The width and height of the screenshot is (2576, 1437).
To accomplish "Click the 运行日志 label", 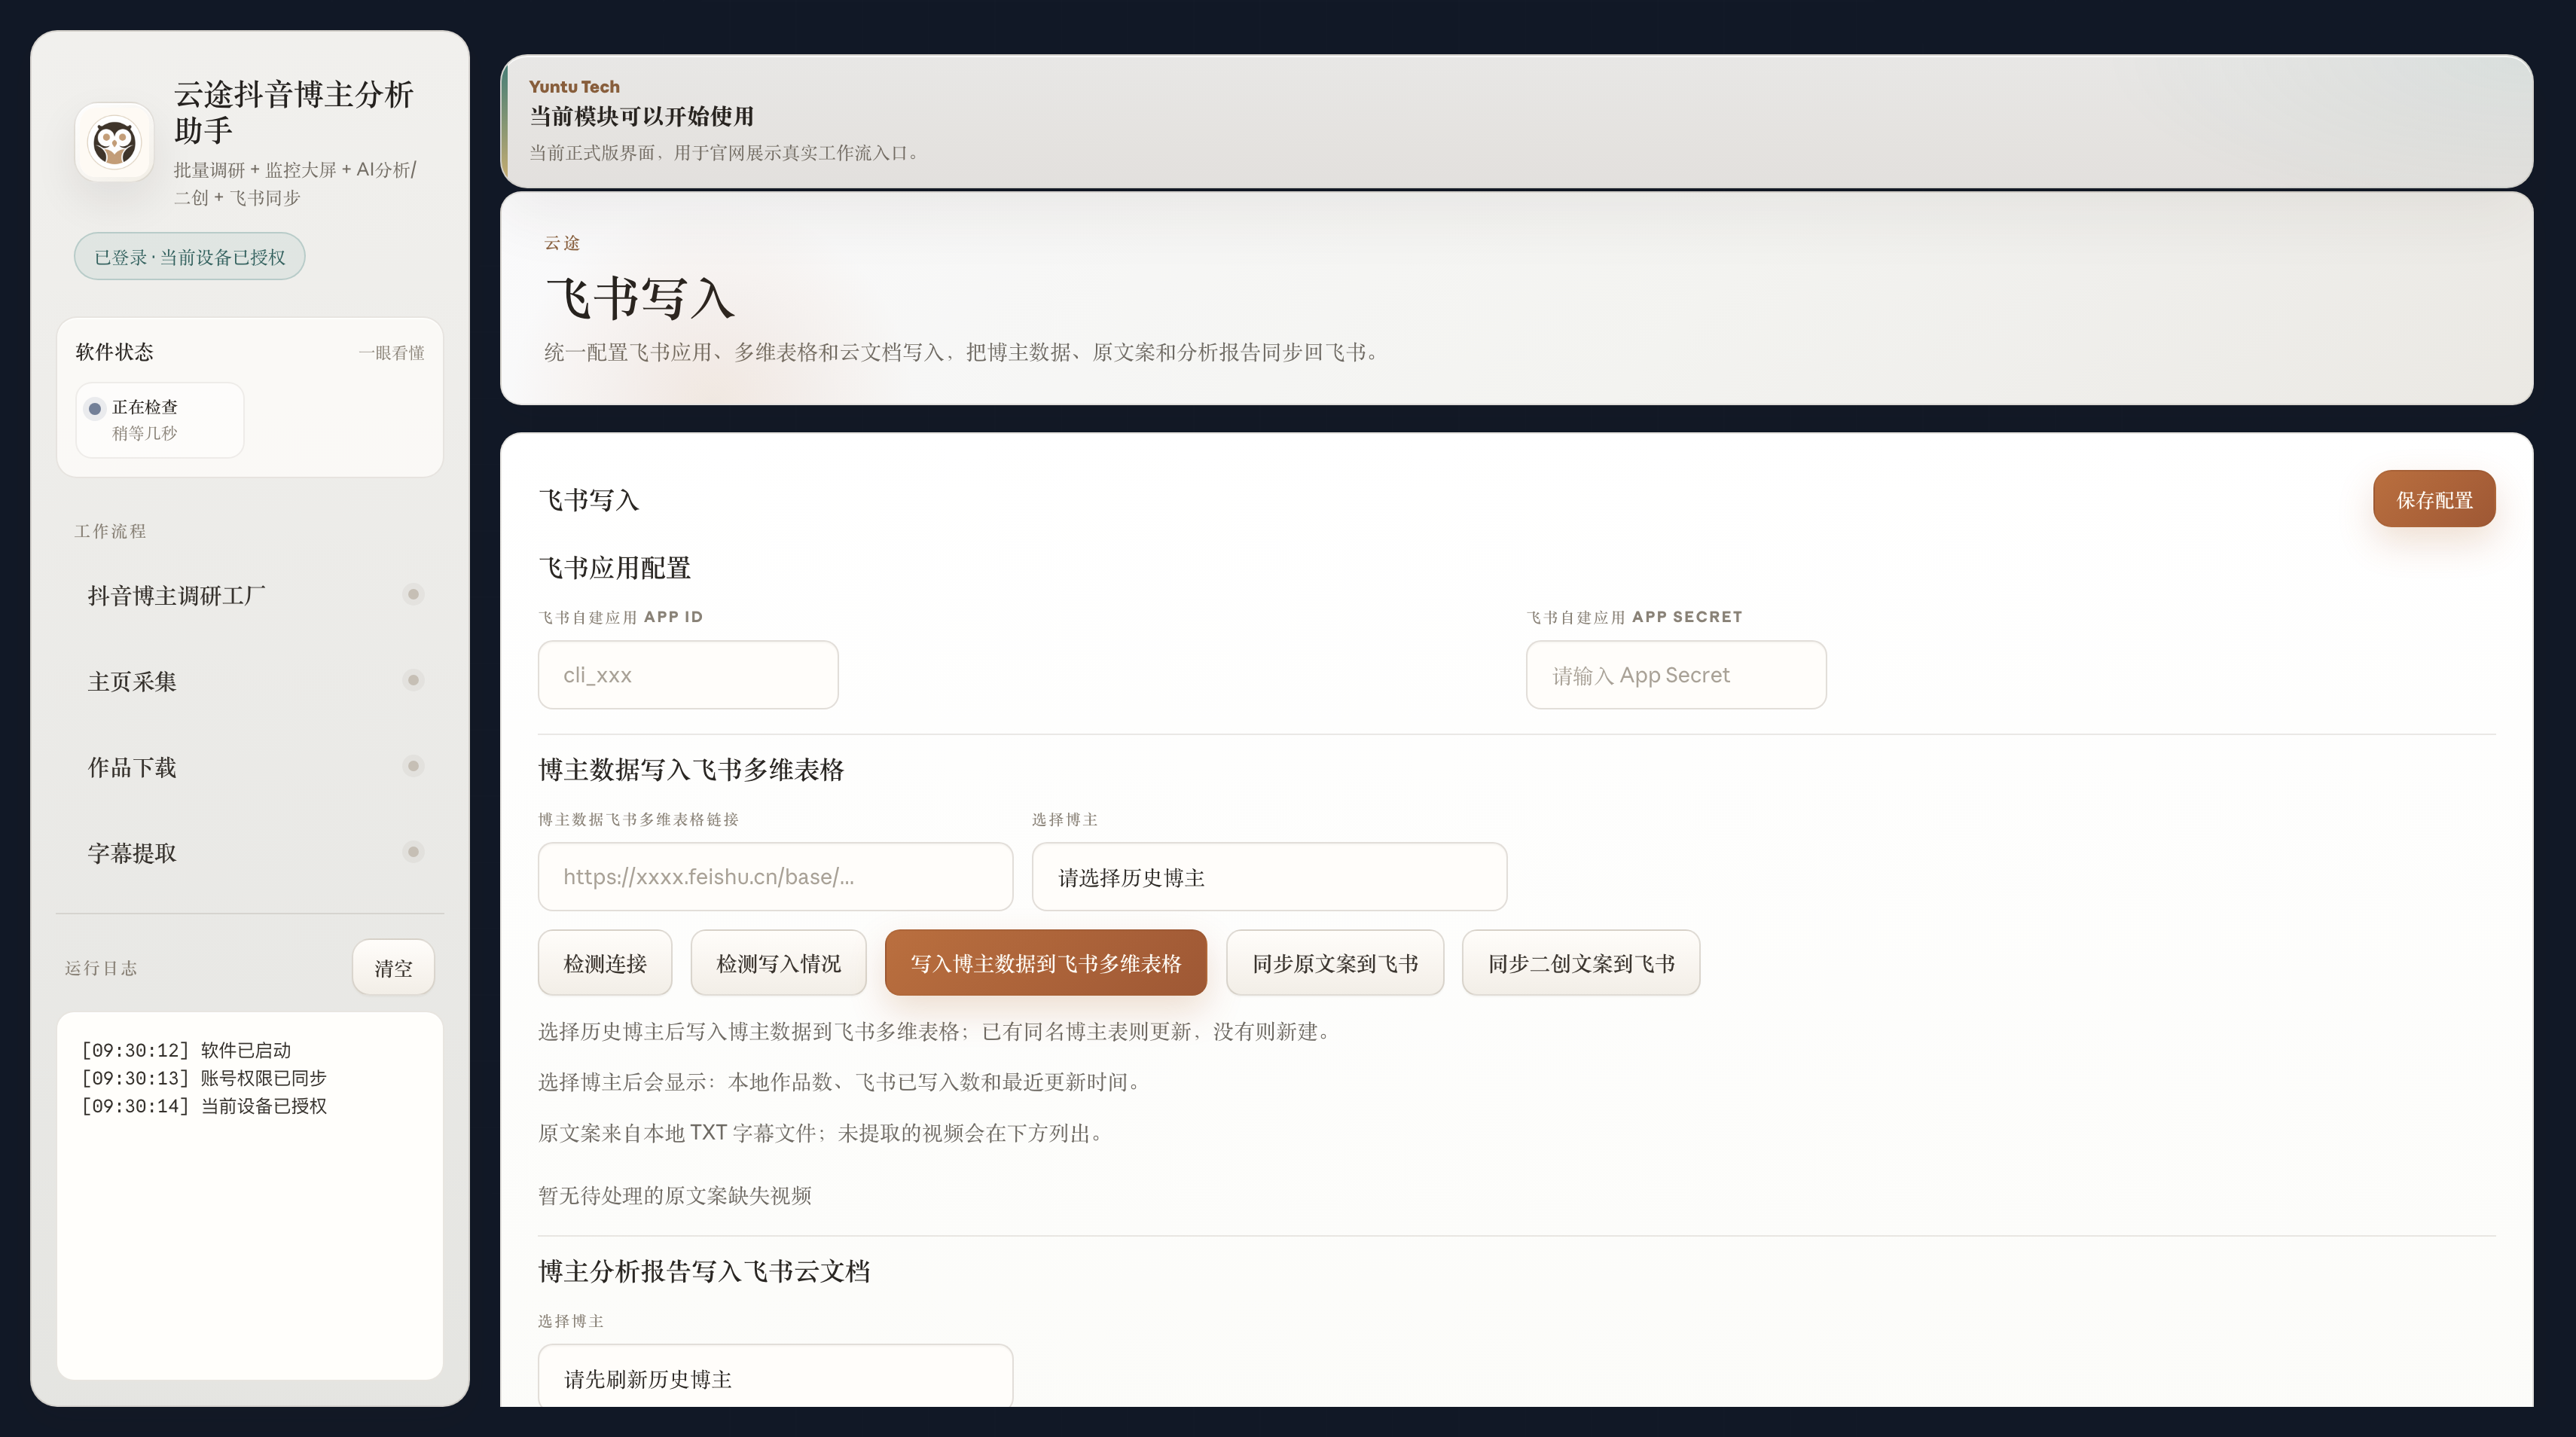I will pyautogui.click(x=101, y=968).
